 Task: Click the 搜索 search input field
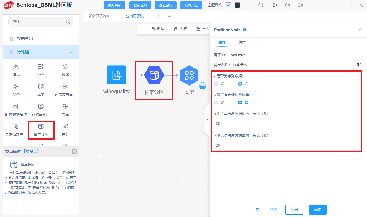tap(41, 22)
